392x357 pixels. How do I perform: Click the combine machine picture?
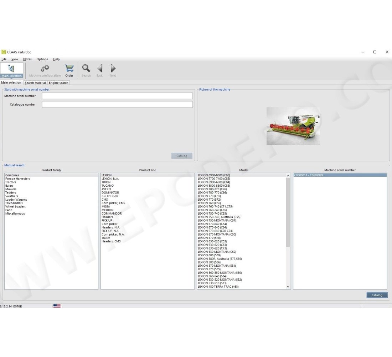(x=293, y=126)
